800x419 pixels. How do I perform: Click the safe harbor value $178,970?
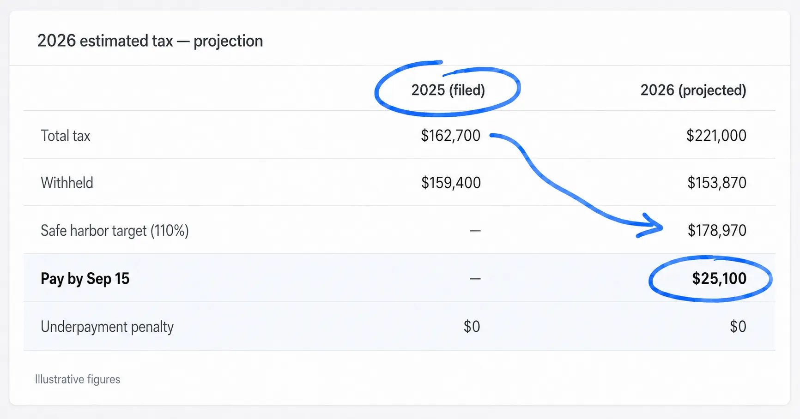click(717, 230)
